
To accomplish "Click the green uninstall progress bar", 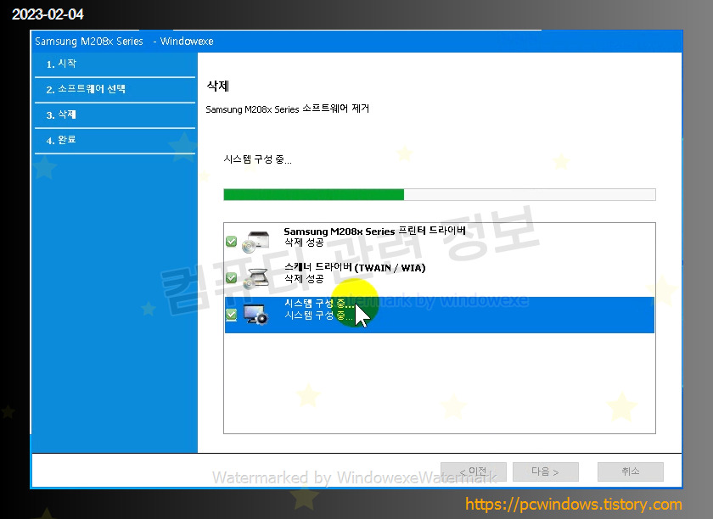I will (x=440, y=194).
